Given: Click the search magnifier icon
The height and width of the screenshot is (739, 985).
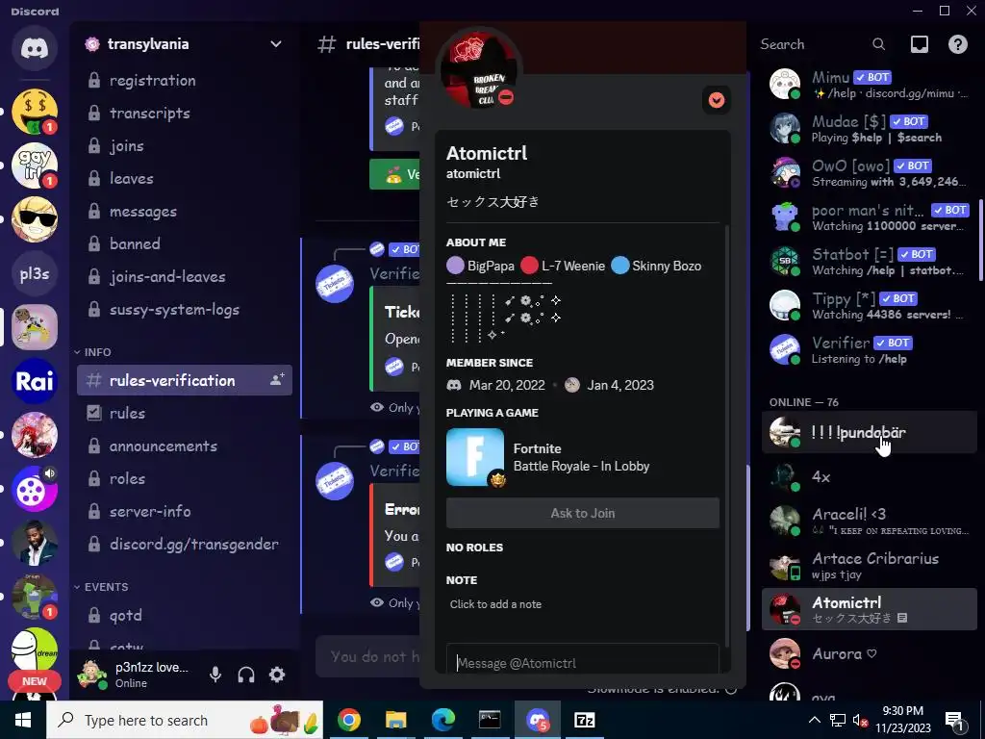Looking at the screenshot, I should [879, 44].
